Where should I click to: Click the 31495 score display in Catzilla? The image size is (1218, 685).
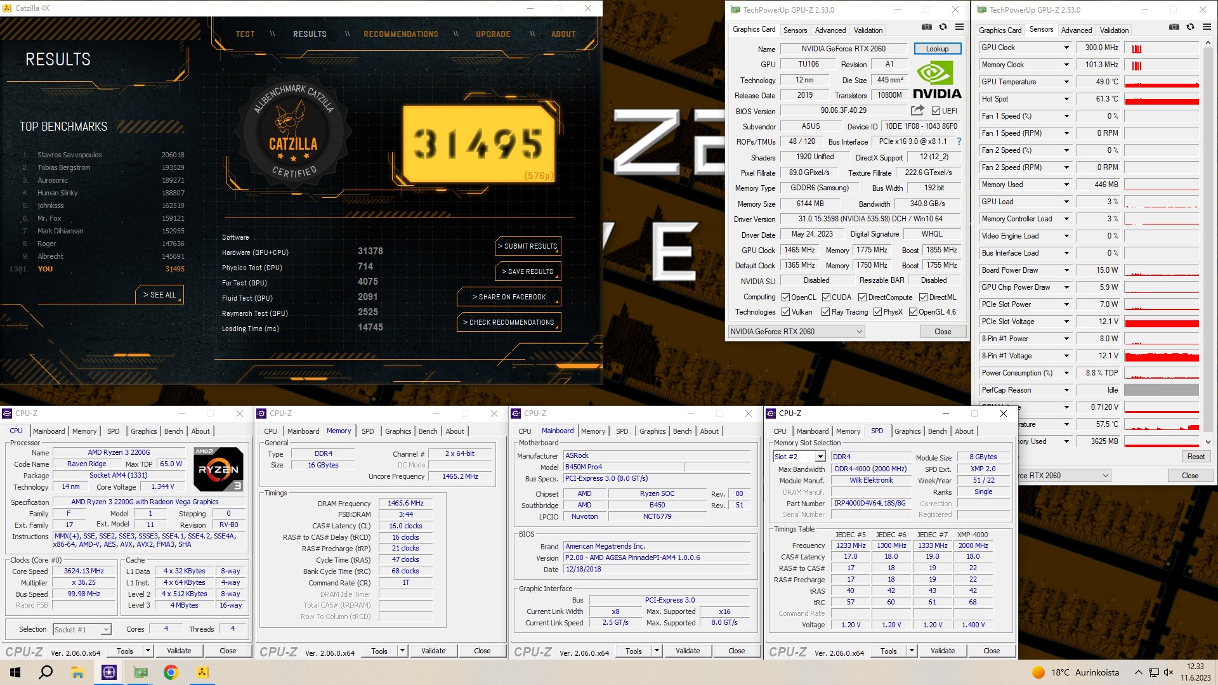pyautogui.click(x=479, y=144)
